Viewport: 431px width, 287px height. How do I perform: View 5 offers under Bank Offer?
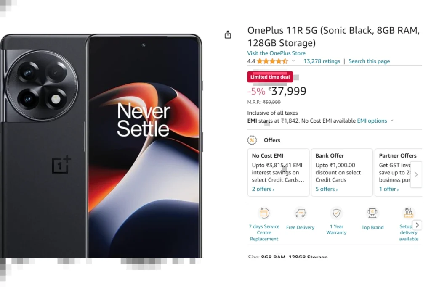point(327,189)
